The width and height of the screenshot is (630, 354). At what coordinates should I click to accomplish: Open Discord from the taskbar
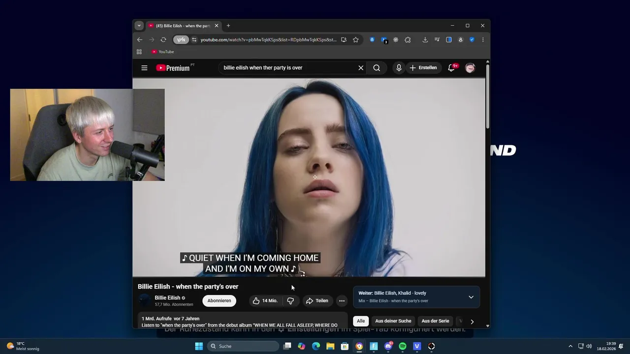click(x=388, y=346)
